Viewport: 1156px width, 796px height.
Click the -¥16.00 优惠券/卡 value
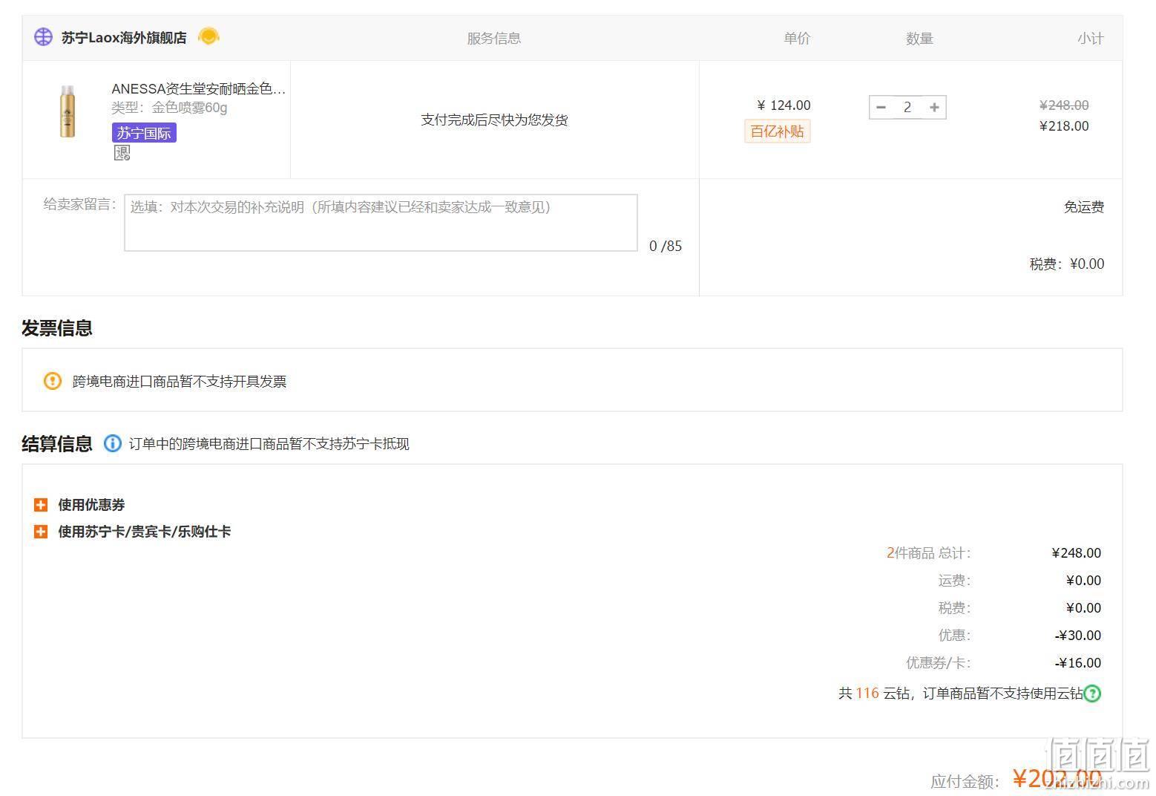pos(1078,663)
